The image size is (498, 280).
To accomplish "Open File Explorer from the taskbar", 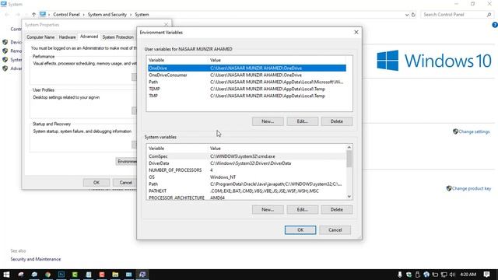I will coord(115,275).
